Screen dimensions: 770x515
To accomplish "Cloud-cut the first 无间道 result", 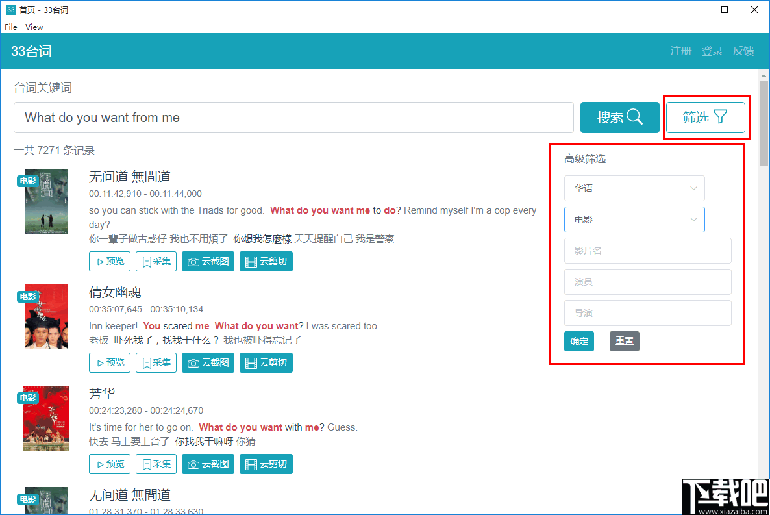I will point(266,262).
